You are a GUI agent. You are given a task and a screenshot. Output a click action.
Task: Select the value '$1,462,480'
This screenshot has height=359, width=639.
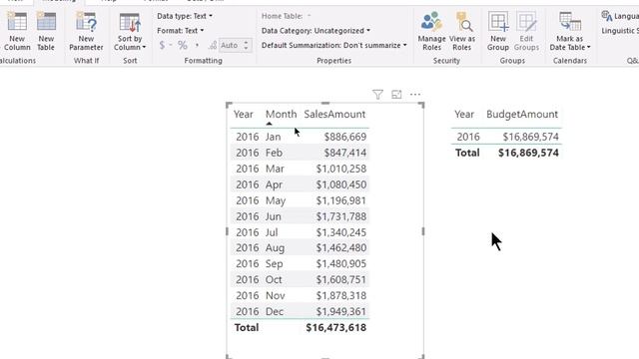341,248
